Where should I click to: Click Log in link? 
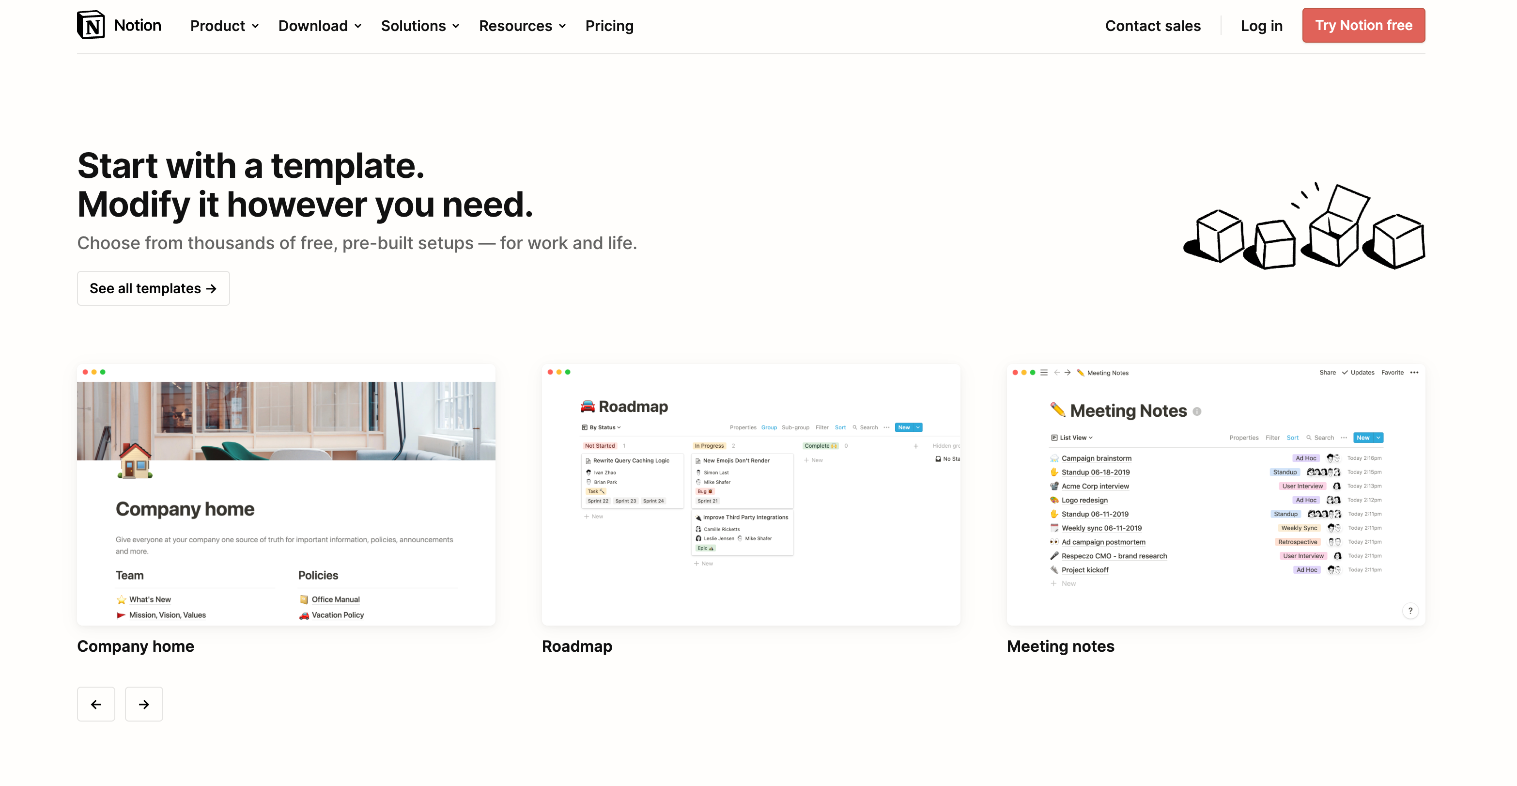click(x=1261, y=26)
